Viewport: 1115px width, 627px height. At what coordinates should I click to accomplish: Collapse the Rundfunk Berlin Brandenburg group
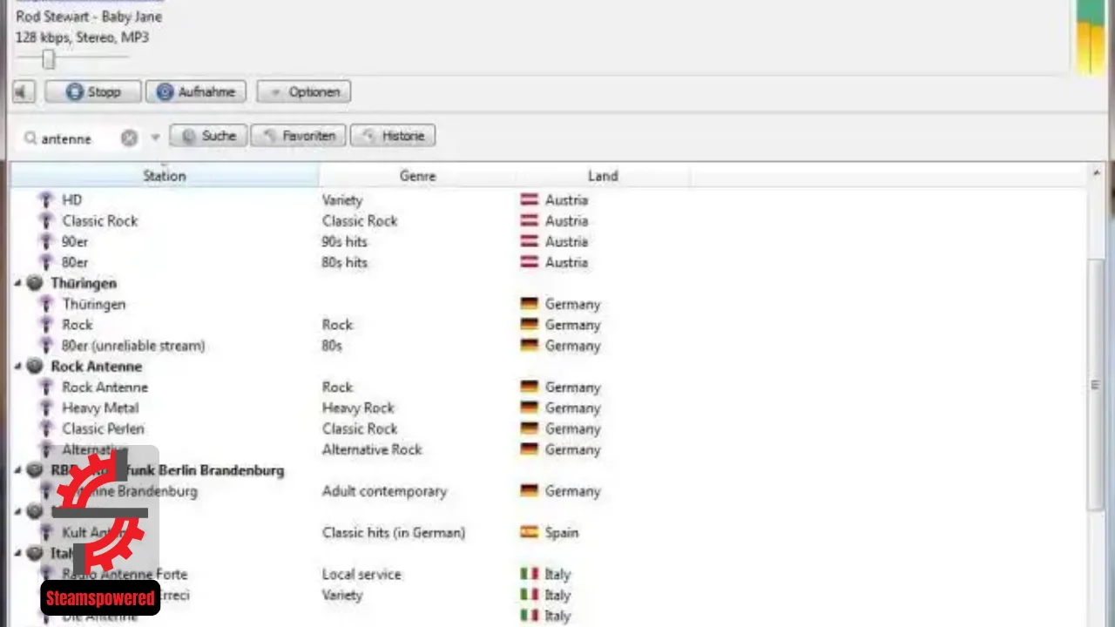coord(18,471)
